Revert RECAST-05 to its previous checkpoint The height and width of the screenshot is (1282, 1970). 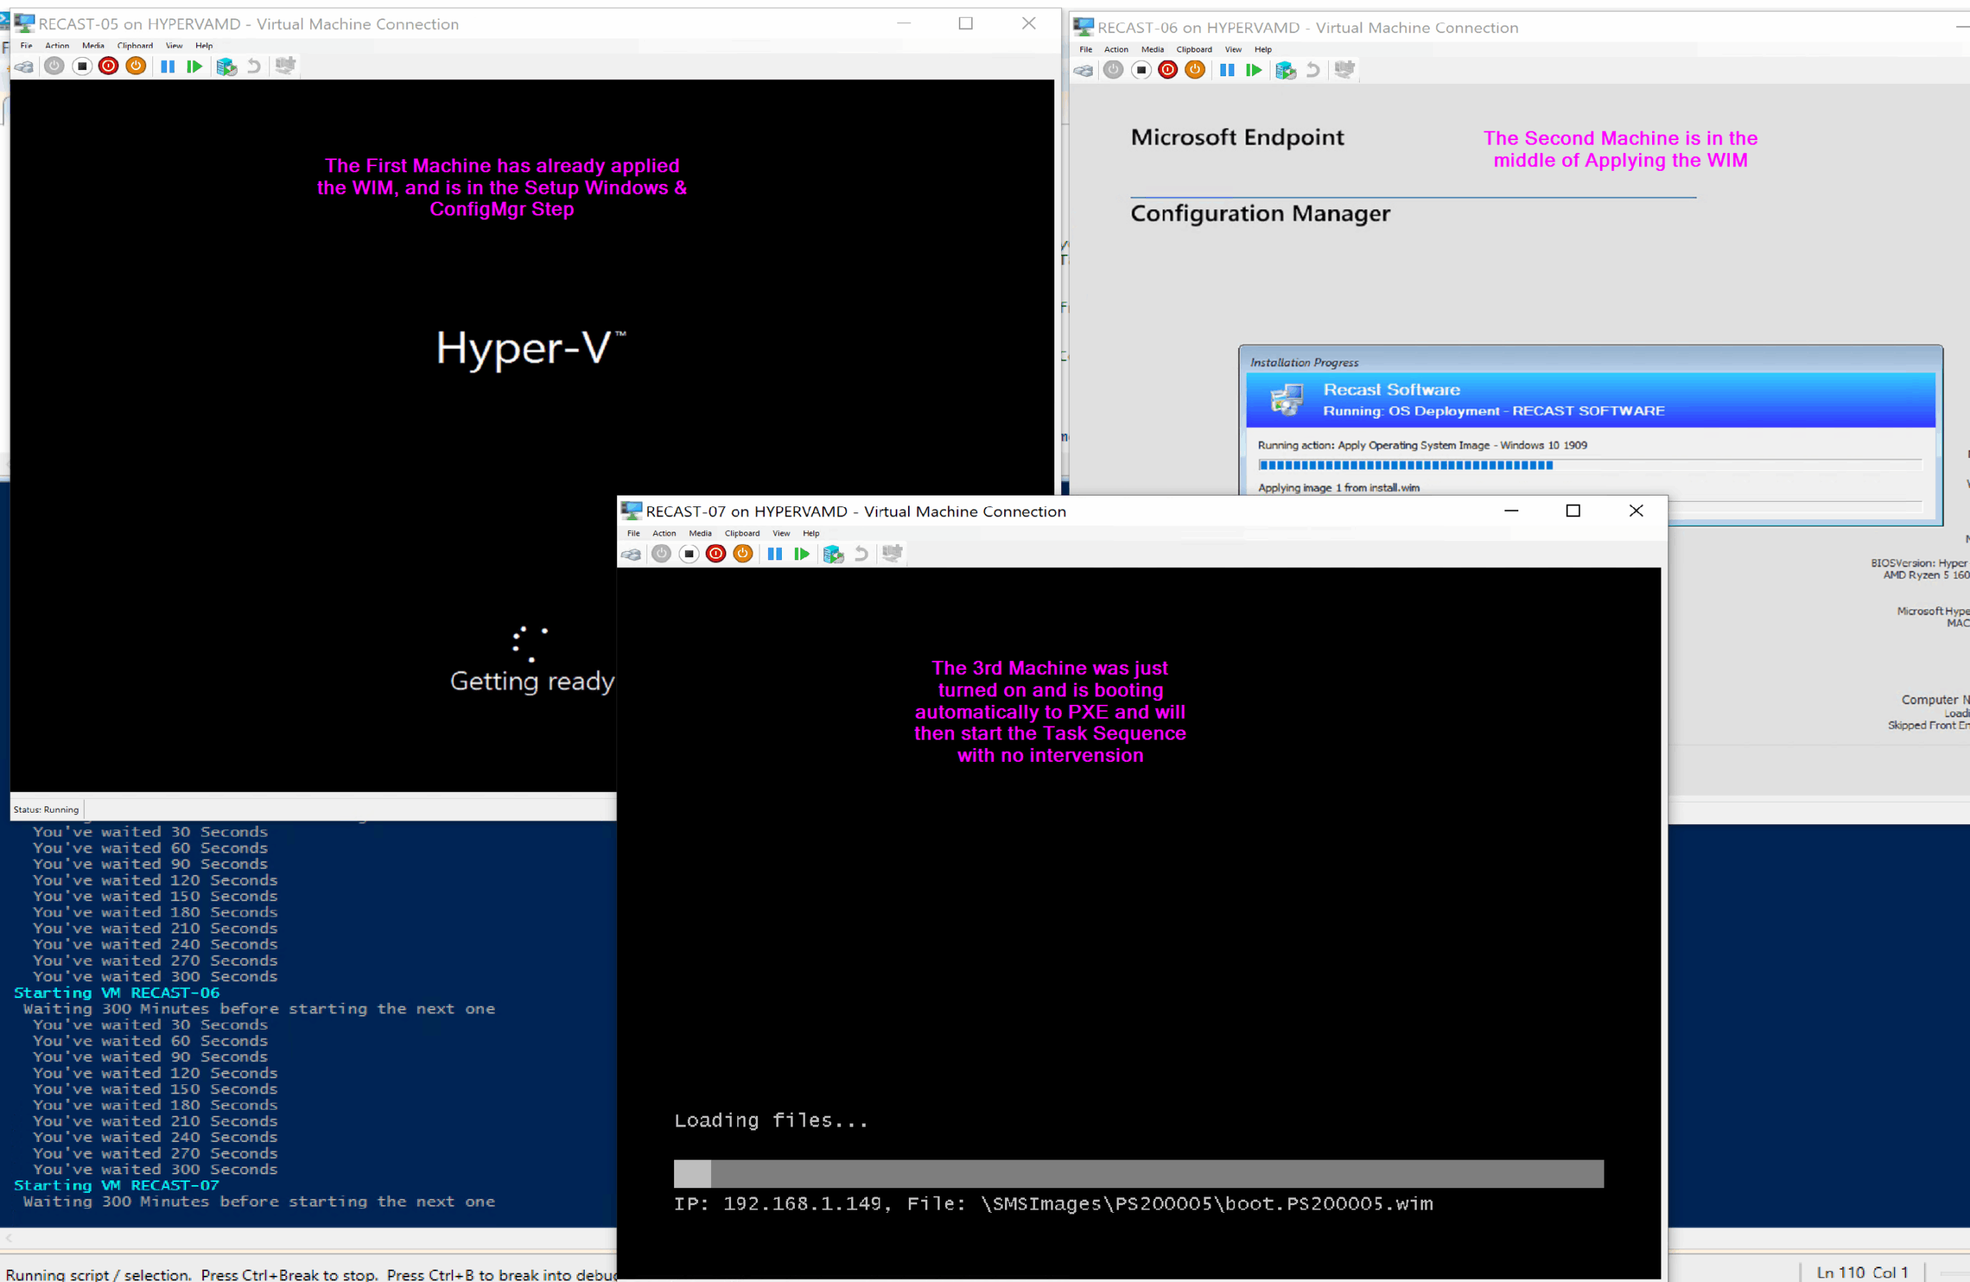[x=254, y=66]
